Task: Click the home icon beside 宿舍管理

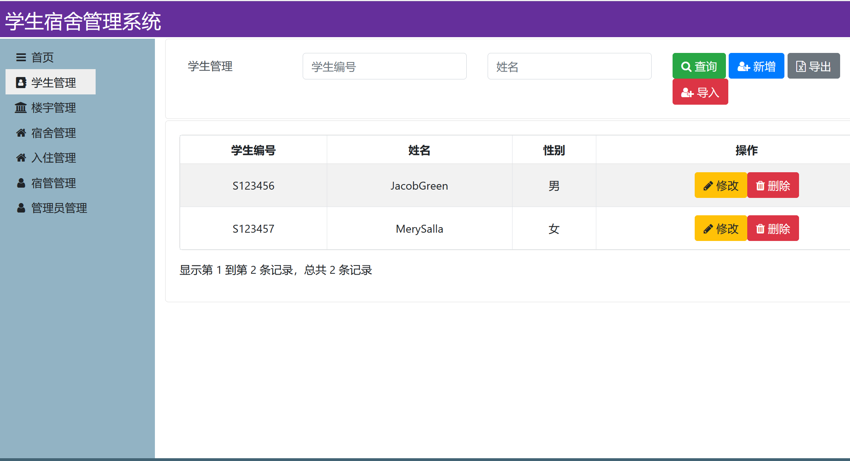Action: [21, 133]
